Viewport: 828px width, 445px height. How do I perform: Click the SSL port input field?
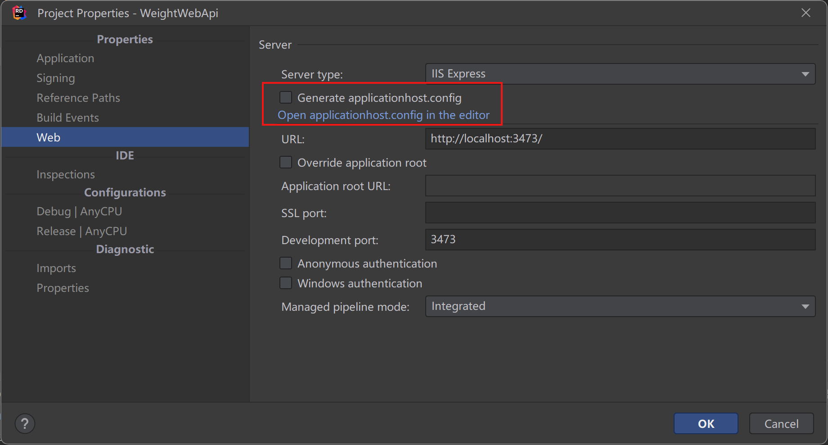(x=620, y=213)
